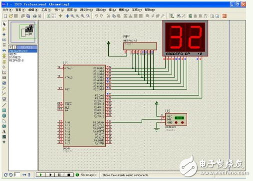Select the Junction dot tool

point(4,34)
